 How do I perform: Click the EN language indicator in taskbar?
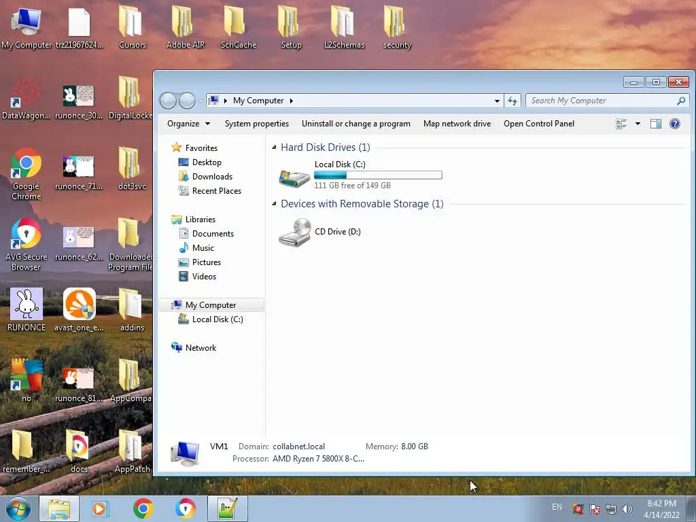pyautogui.click(x=557, y=507)
